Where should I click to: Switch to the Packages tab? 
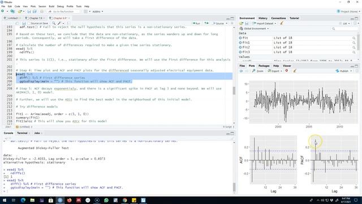[264, 66]
